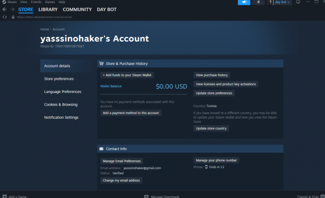Click the envelope icon in Contact Info header
The image size is (325, 198).
click(x=101, y=148)
